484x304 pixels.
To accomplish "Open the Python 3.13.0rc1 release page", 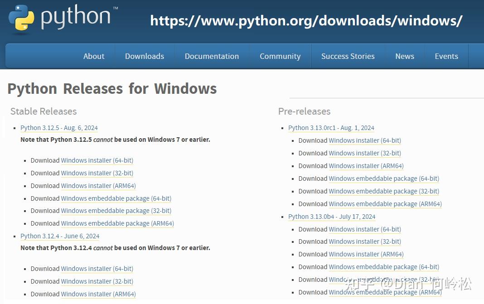I will click(x=331, y=128).
